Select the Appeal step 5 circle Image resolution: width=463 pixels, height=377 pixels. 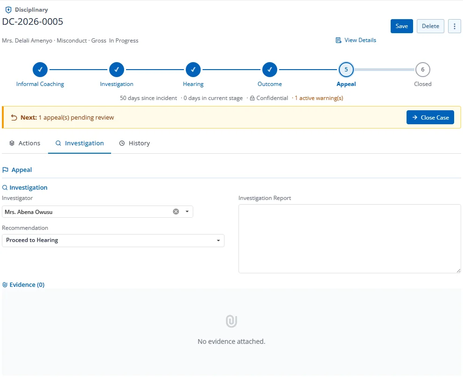(346, 70)
